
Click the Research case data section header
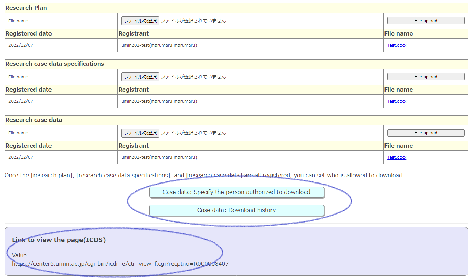pos(34,120)
